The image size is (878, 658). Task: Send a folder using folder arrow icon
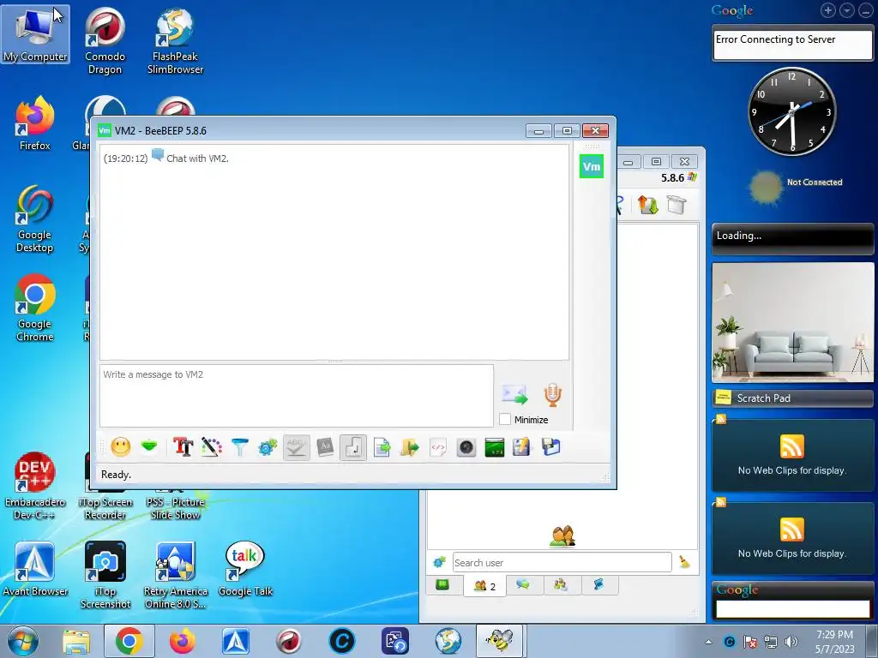click(410, 447)
